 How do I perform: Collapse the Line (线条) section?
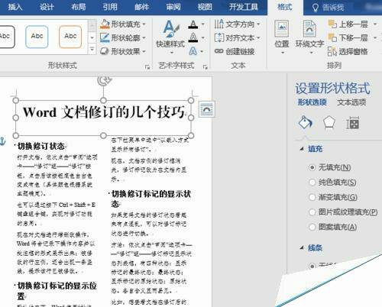point(302,247)
